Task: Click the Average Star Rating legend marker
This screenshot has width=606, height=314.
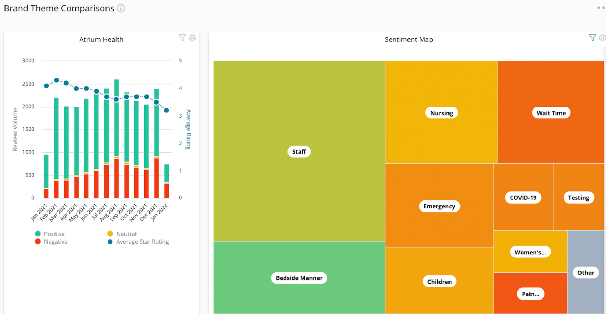Action: click(x=110, y=242)
